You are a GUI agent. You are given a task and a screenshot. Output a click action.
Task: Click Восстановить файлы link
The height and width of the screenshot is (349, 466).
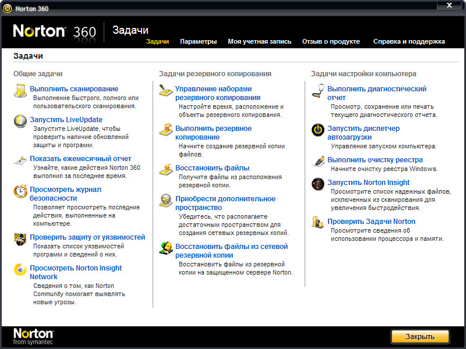[x=212, y=168]
